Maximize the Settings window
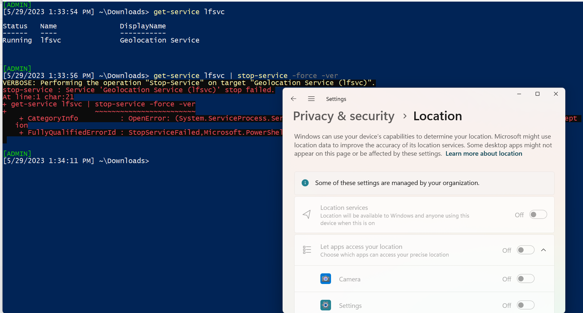Image resolution: width=583 pixels, height=313 pixels. [x=537, y=94]
